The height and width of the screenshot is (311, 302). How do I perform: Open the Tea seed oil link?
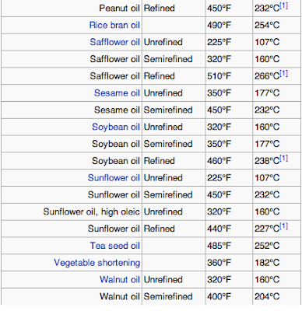(x=114, y=246)
